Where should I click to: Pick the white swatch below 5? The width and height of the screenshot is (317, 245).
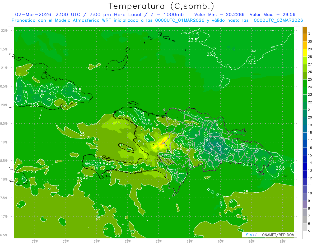[305, 235]
